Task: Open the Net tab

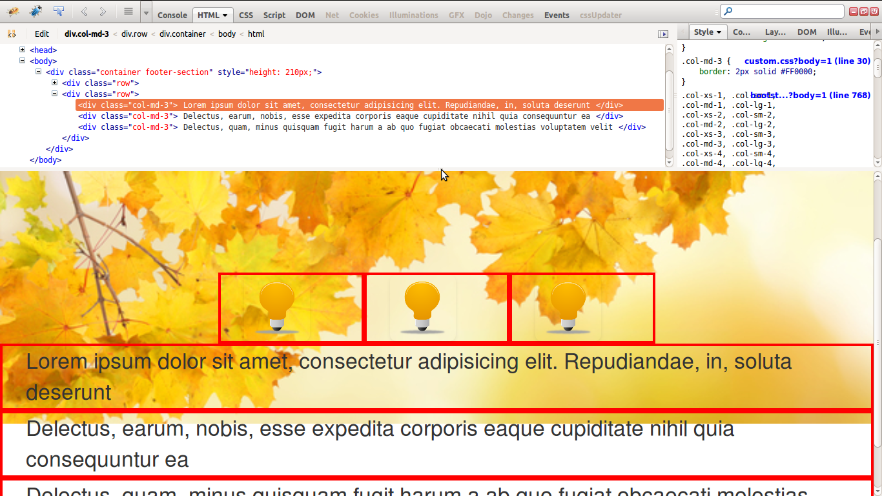Action: 333,15
